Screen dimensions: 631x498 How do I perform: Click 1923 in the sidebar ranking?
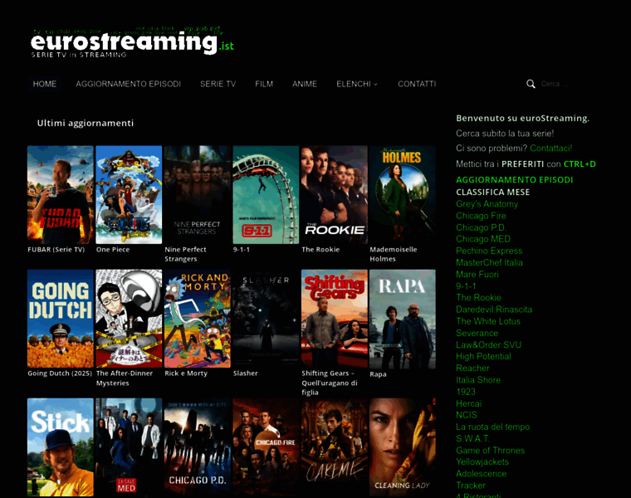[466, 392]
